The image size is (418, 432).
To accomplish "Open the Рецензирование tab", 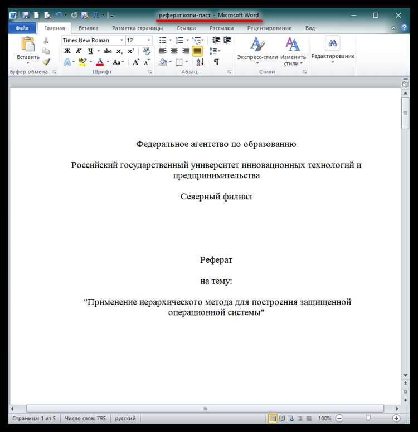I will click(269, 28).
